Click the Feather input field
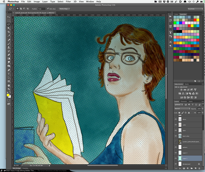 coord(41,9)
